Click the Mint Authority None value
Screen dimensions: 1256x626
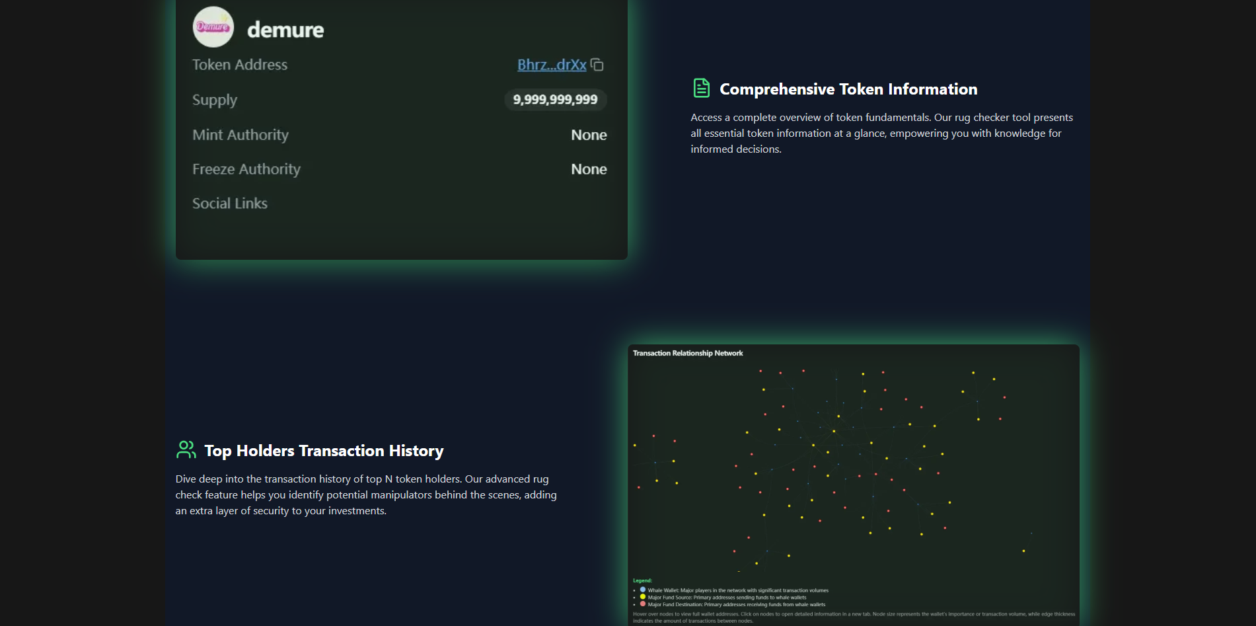(x=589, y=135)
